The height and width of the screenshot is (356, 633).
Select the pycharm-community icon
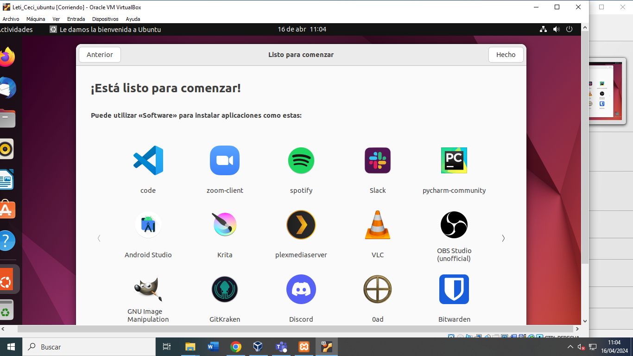[454, 161]
